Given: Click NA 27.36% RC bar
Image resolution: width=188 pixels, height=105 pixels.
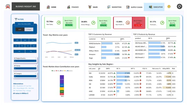Looking at the screenshot, I should (x=123, y=73).
